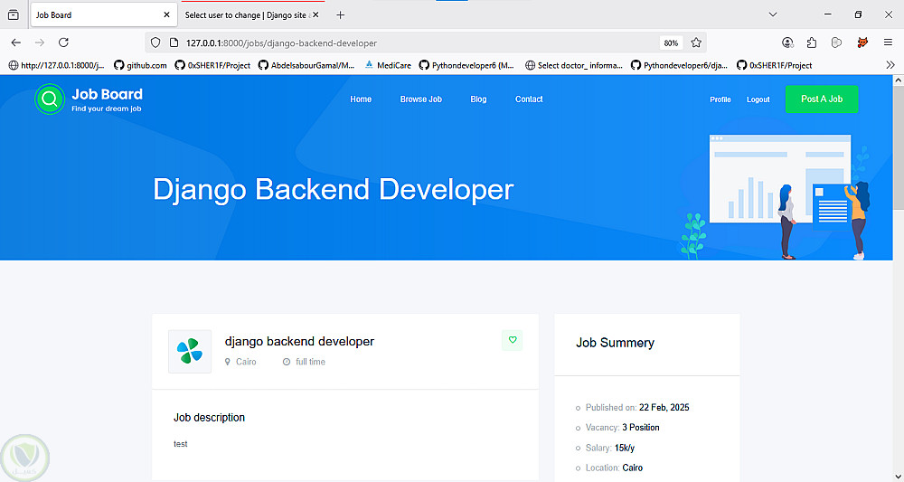Click the django backend developer job title

click(299, 341)
